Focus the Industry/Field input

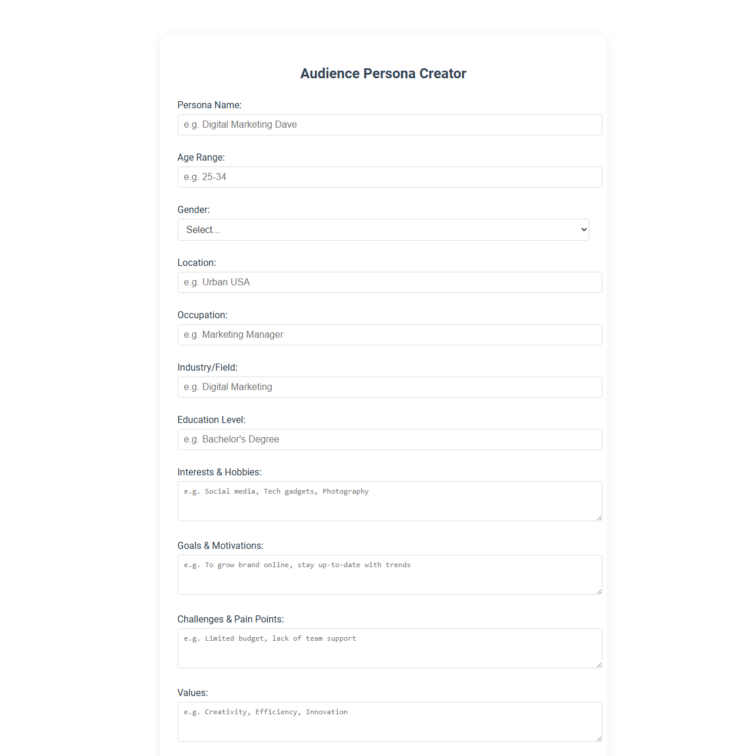tap(389, 387)
